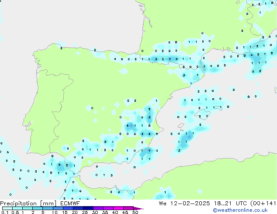This screenshot has height=214, width=277.
Task: Click the legend scale label '0.1'
Action: pyautogui.click(x=5, y=212)
